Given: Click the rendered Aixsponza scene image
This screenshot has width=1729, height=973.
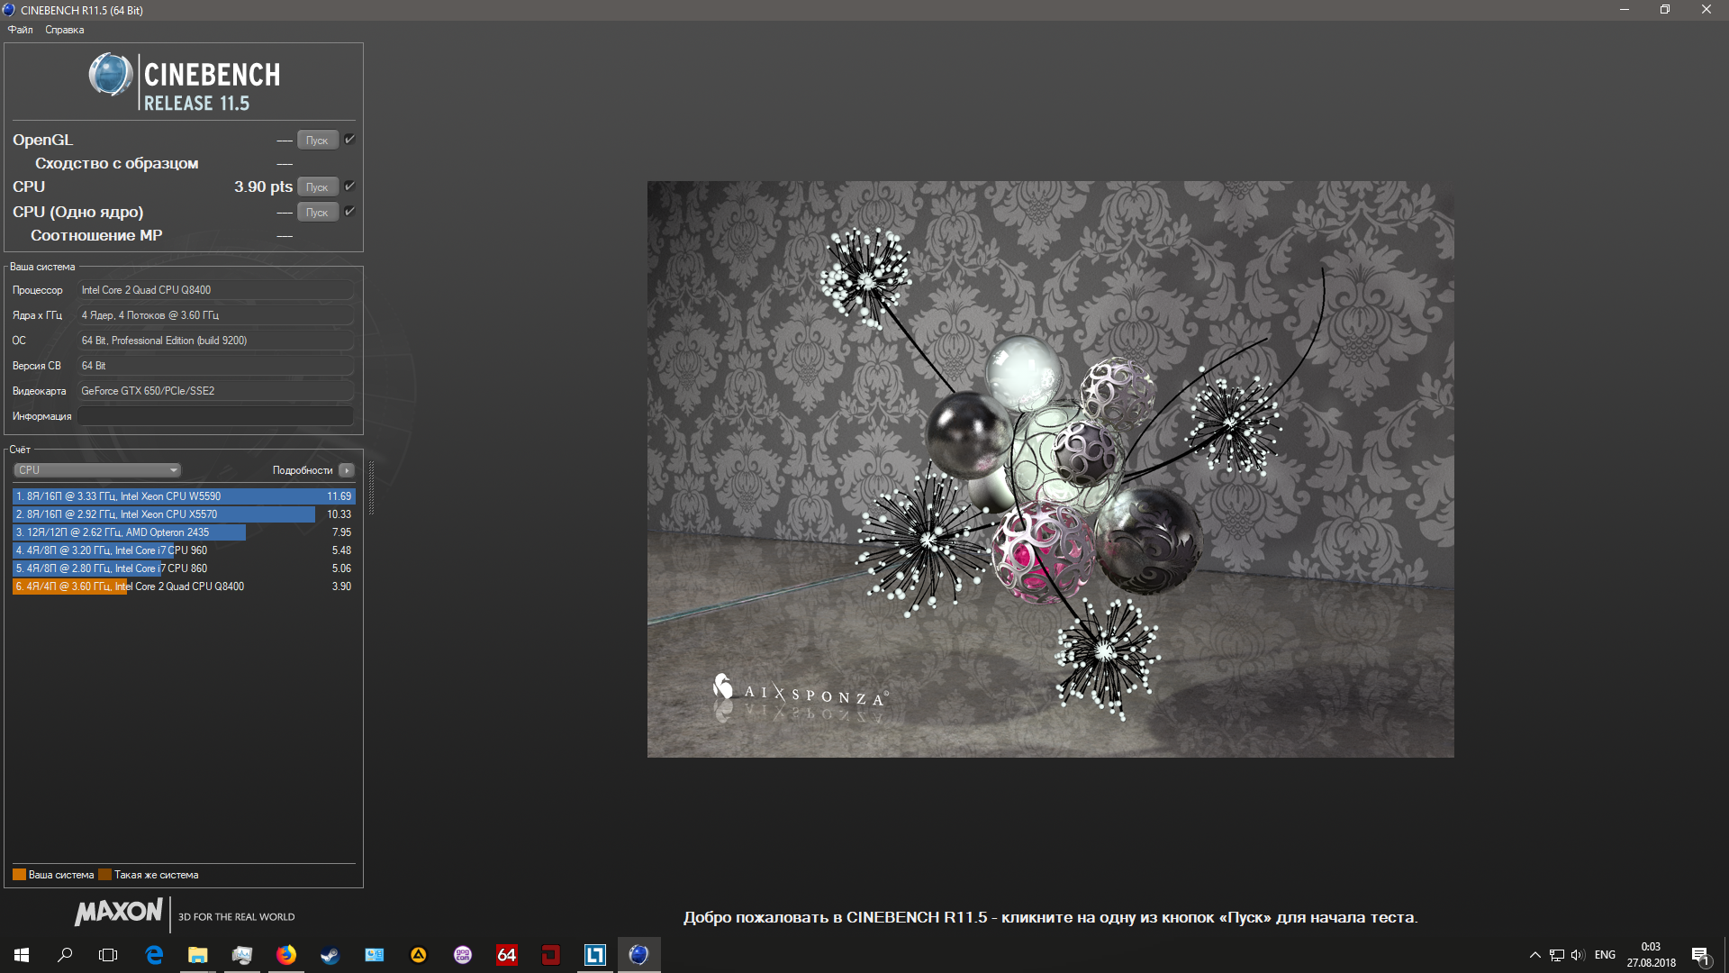Looking at the screenshot, I should pos(1050,469).
